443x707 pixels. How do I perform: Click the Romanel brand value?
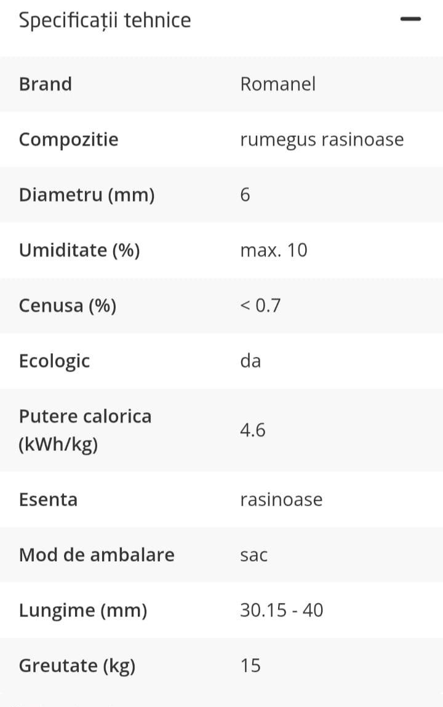[x=277, y=84]
